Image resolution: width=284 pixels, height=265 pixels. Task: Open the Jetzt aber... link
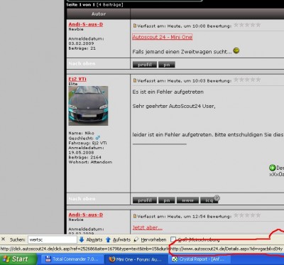(148, 227)
